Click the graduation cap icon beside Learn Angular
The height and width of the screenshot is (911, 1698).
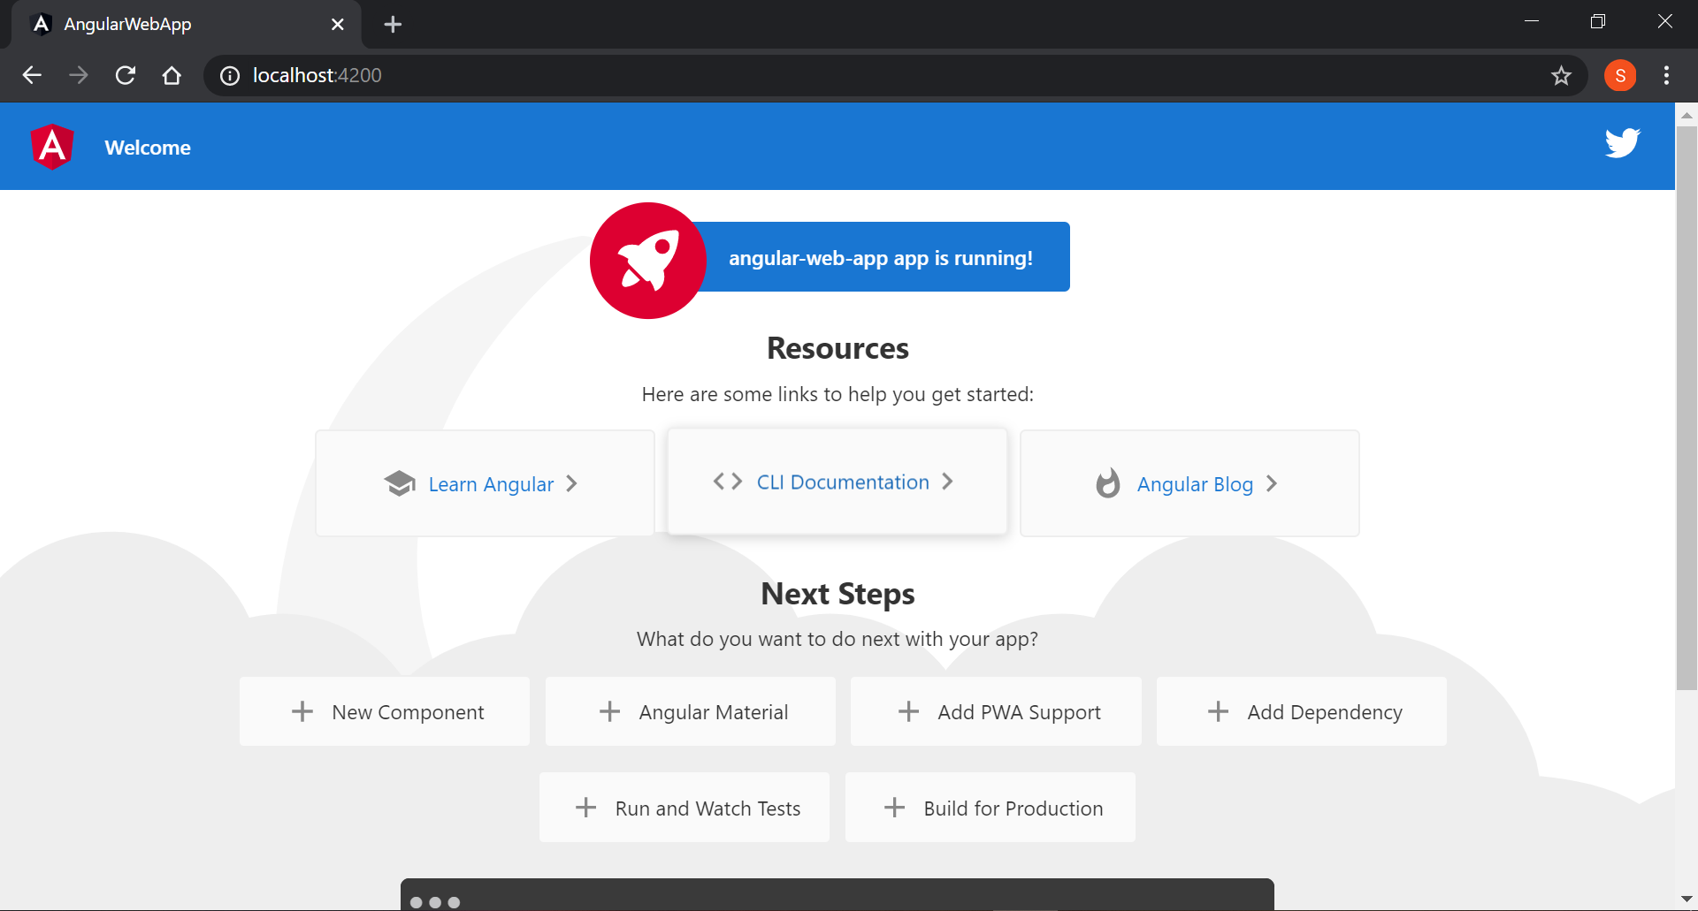tap(400, 483)
